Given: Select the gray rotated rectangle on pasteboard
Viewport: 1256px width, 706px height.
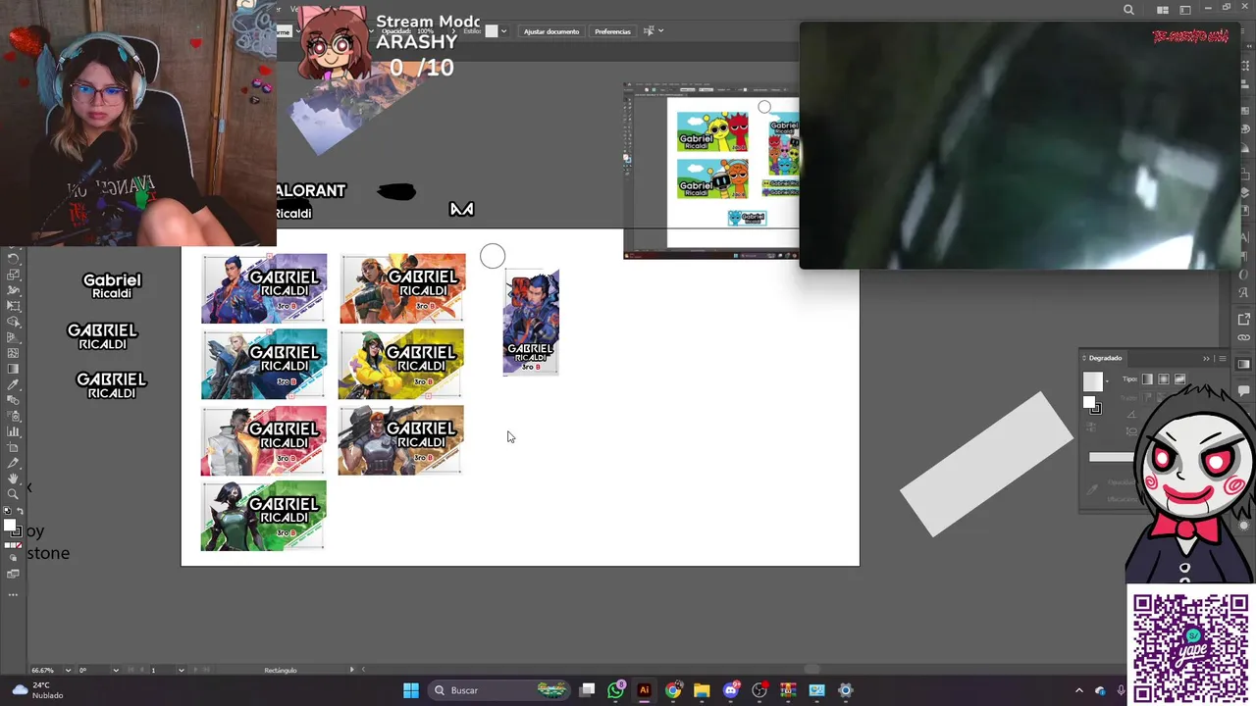Looking at the screenshot, I should (987, 464).
